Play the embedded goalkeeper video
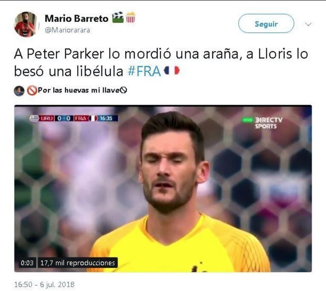 (x=163, y=188)
